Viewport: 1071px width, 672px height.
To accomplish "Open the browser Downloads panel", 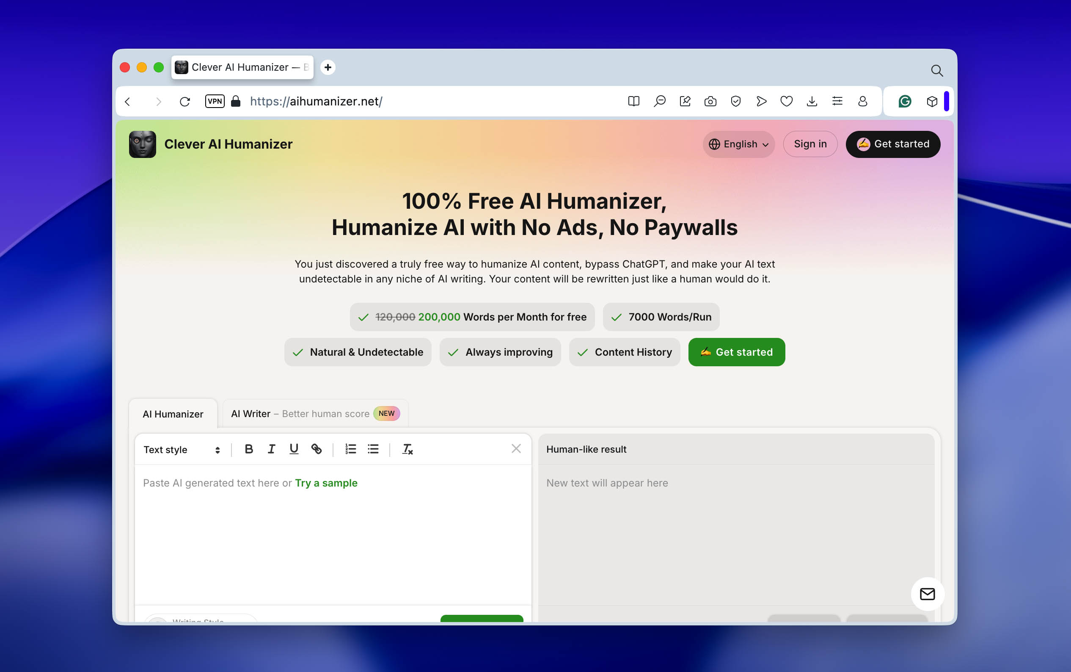I will tap(812, 101).
